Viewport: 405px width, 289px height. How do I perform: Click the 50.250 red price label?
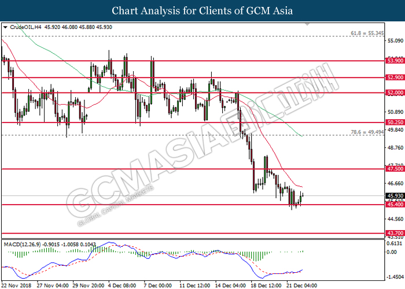(395, 123)
